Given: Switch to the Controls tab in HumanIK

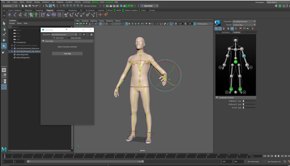Looking at the screenshot, I should 237,32.
